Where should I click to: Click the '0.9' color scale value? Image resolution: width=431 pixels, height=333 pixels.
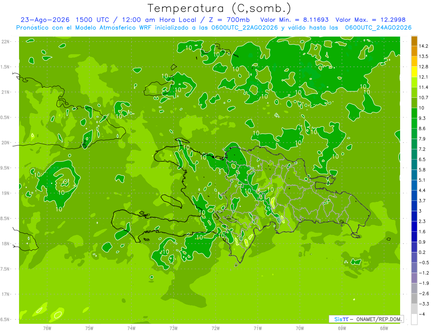pyautogui.click(x=422, y=242)
